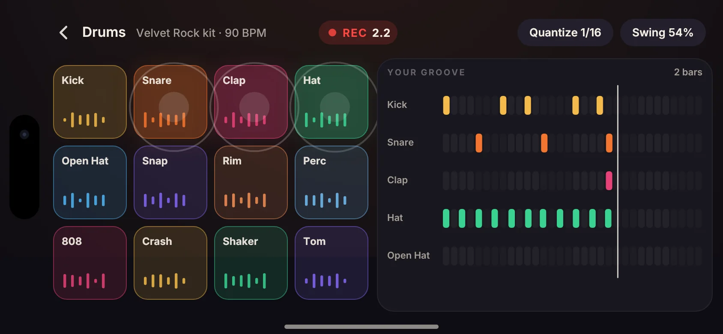Screen dimensions: 723x334
Task: Click the 'YOUR GROOVE' heading
Action: click(426, 72)
